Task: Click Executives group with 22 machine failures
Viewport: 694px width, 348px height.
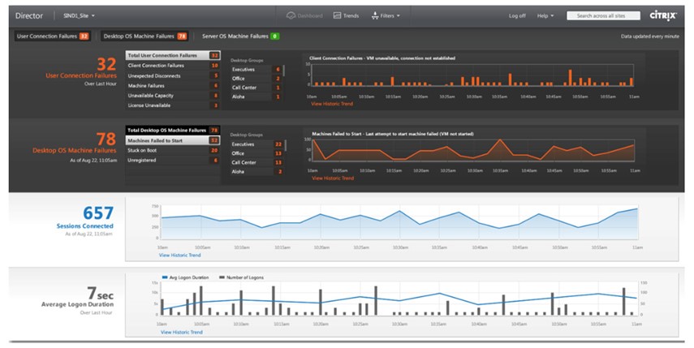Action: click(256, 144)
